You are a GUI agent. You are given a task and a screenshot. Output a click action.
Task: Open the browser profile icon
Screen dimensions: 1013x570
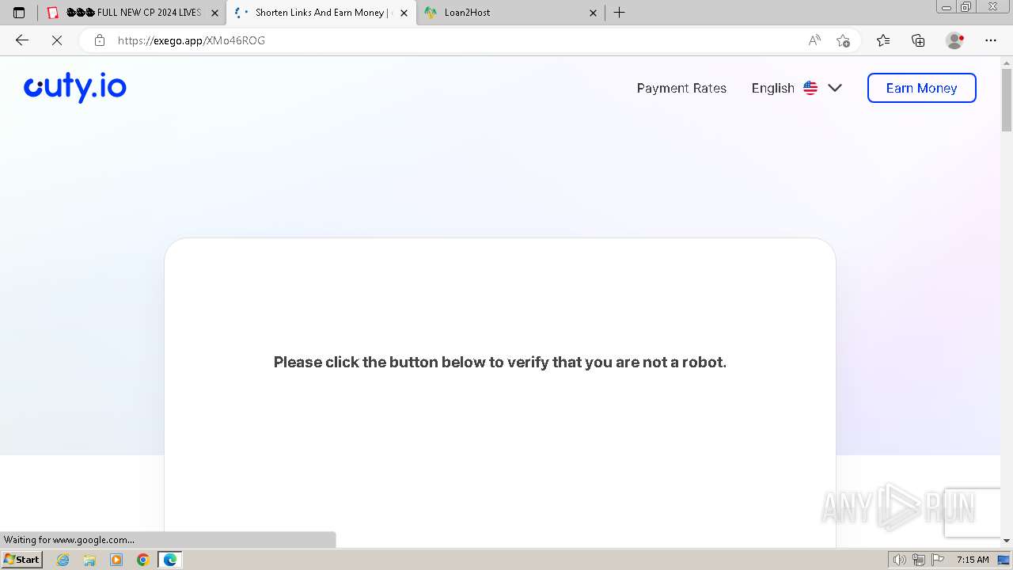click(954, 40)
